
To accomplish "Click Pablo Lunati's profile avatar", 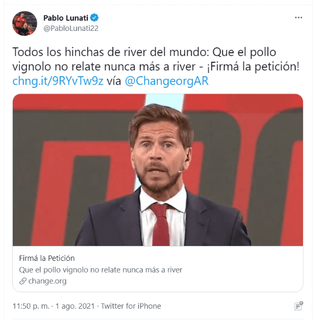I will [25, 23].
